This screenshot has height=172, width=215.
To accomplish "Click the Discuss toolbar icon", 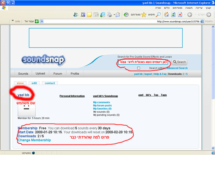I will (96, 15).
